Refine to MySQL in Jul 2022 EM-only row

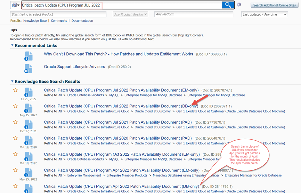click(x=114, y=95)
